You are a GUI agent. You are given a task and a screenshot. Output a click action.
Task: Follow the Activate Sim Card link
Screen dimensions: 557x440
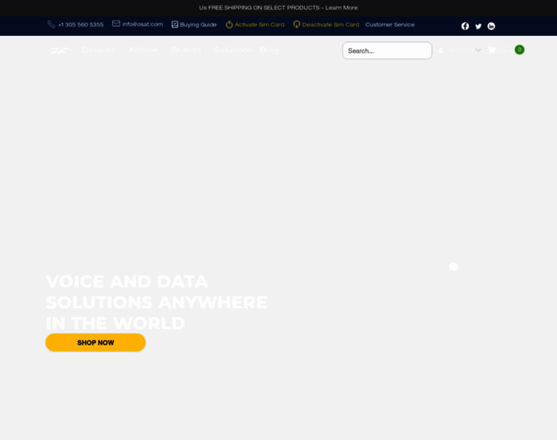pos(259,24)
